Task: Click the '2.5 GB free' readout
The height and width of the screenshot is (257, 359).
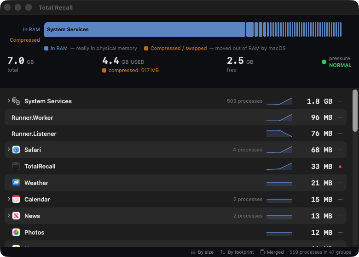Action: pyautogui.click(x=240, y=64)
